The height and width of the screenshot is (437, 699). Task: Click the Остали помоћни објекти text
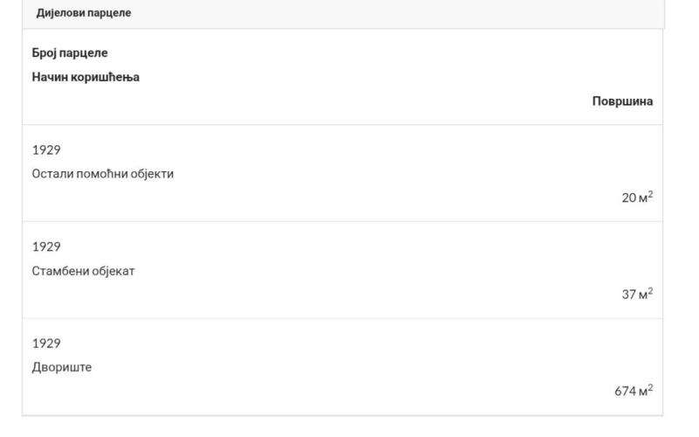[102, 174]
